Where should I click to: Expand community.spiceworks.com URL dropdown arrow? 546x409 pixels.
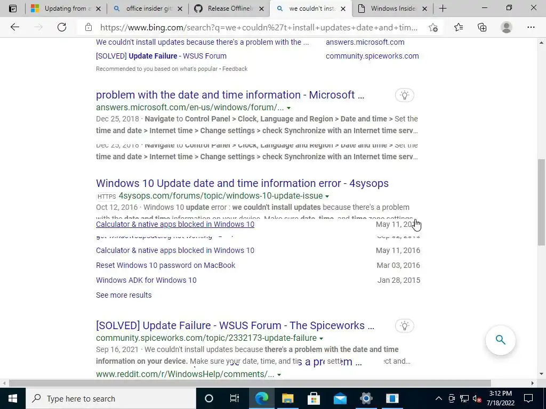(321, 338)
